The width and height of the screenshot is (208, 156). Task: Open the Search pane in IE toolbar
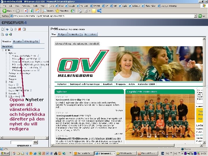[x=47, y=11]
